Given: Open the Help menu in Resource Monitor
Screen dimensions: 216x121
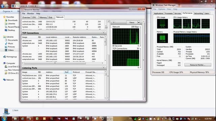Looking at the screenshot, I should [38, 13].
